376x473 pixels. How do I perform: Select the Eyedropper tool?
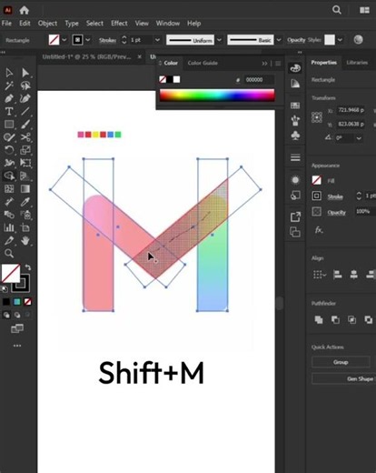pyautogui.click(x=25, y=202)
